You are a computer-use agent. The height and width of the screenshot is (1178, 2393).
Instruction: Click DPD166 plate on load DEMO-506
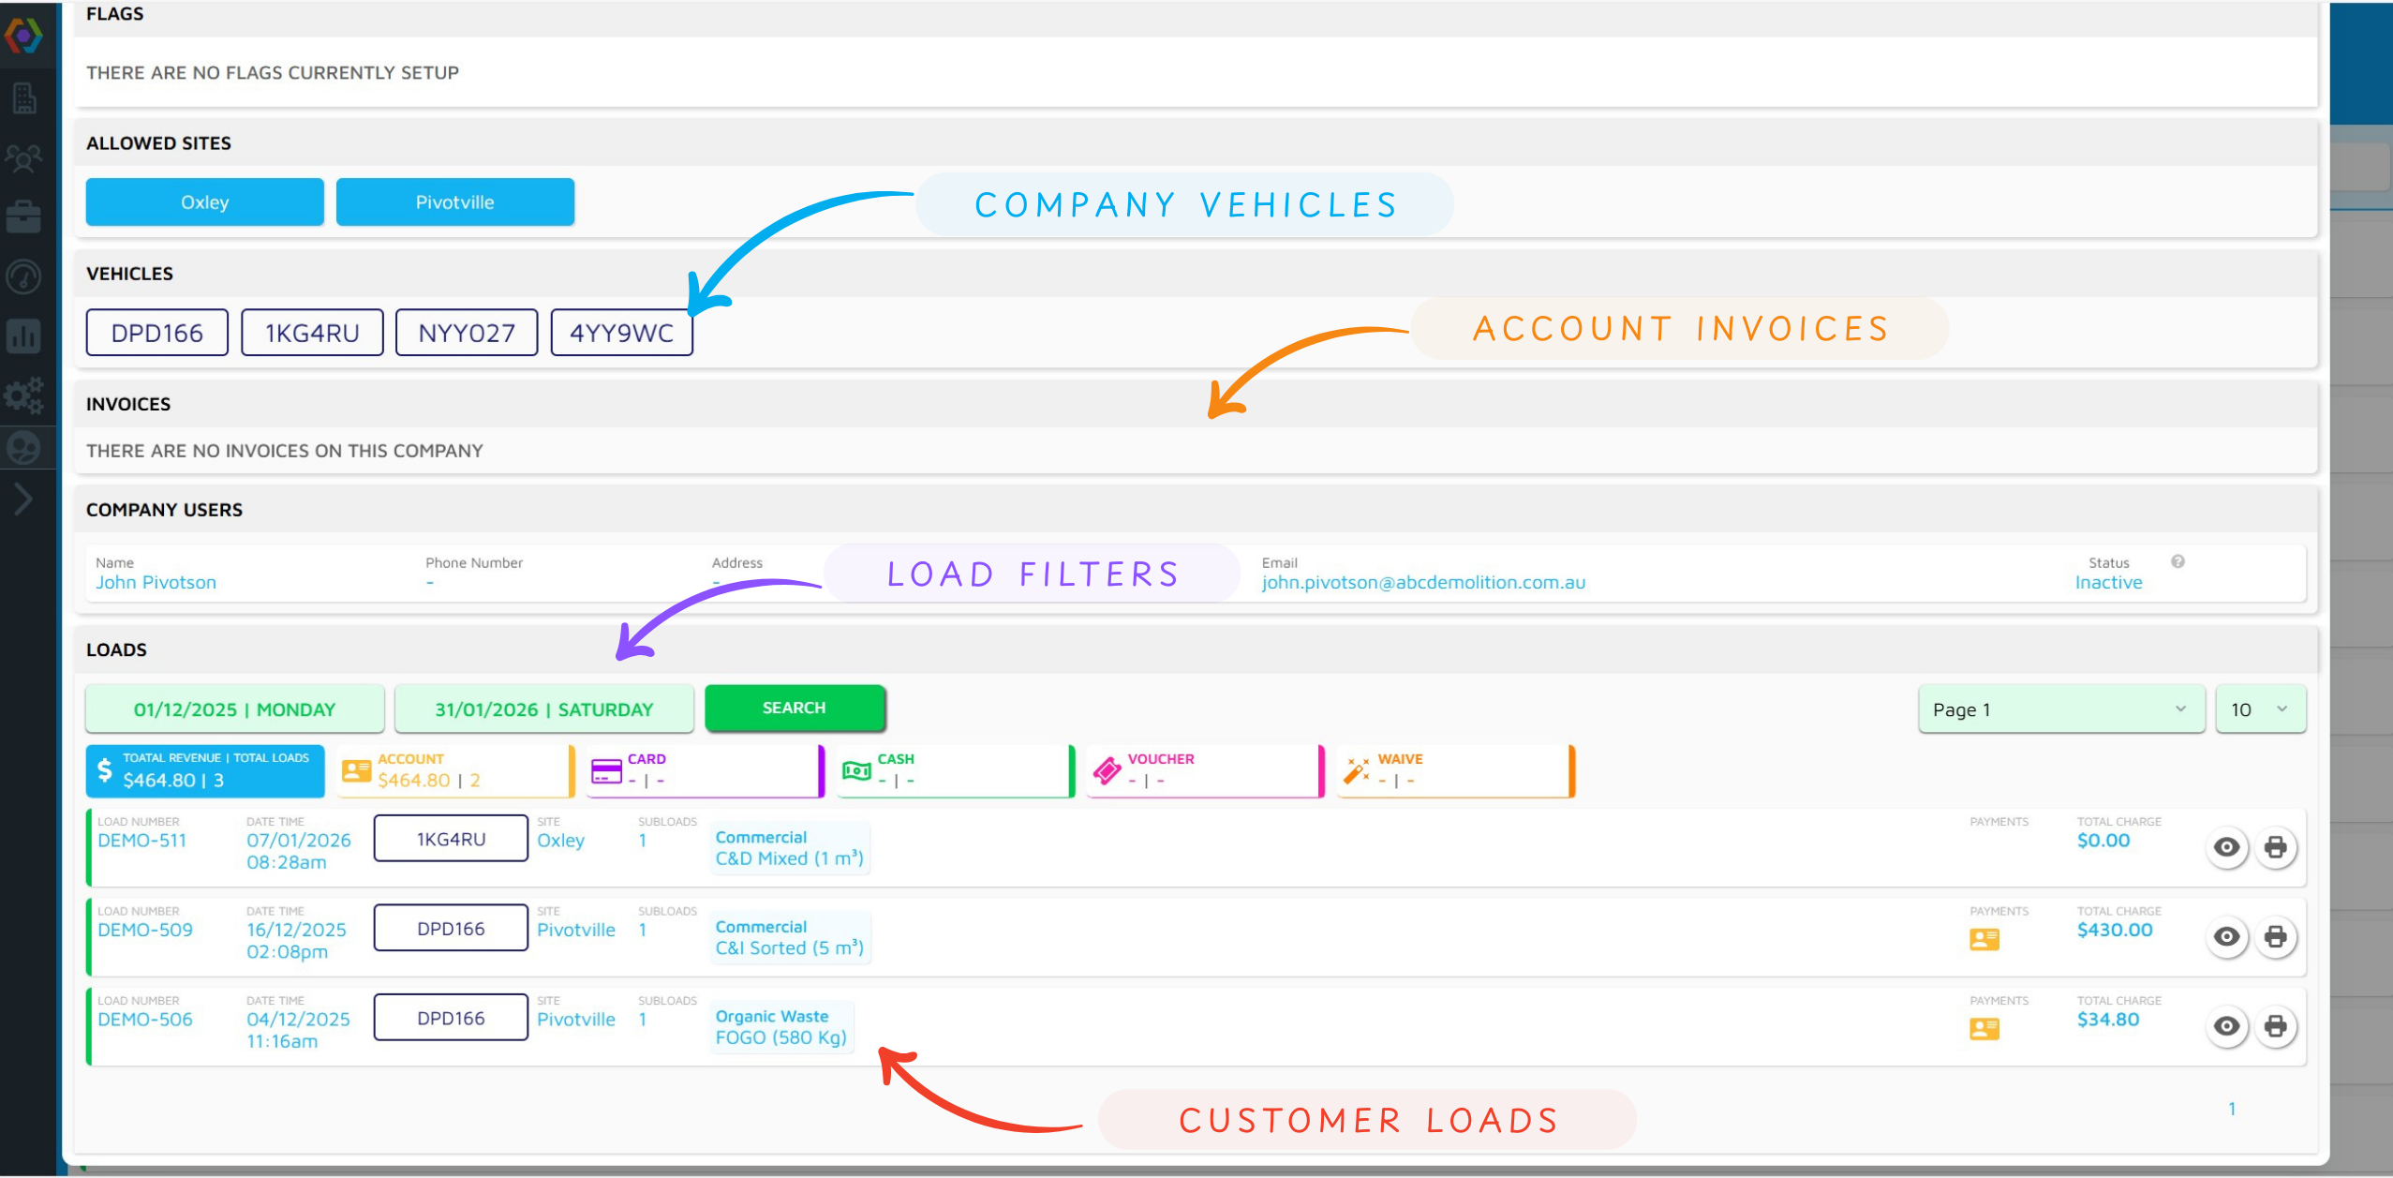click(451, 1018)
